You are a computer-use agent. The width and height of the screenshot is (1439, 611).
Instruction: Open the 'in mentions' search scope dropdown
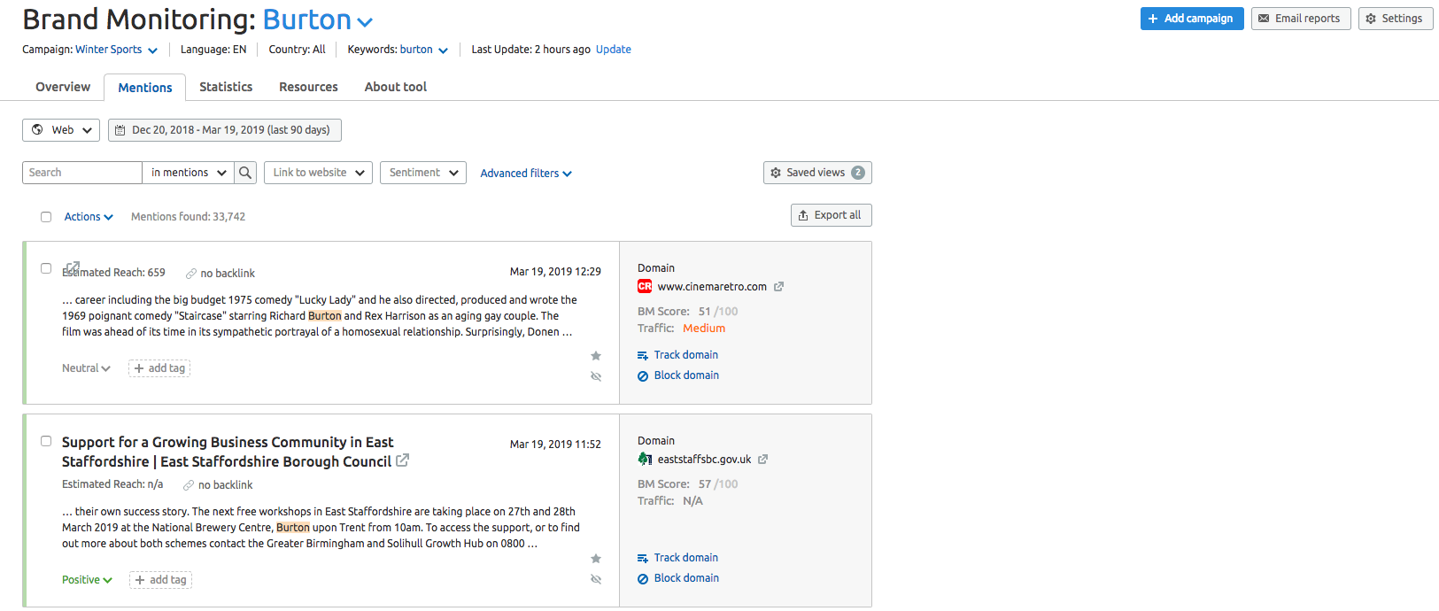coord(188,173)
